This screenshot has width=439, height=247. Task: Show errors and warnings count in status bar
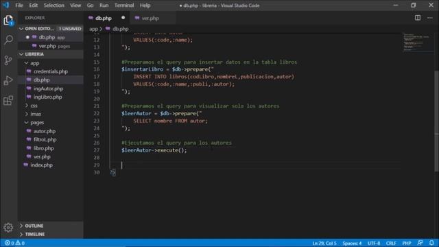click(15, 243)
